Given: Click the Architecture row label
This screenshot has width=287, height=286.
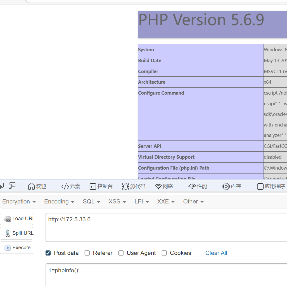Looking at the screenshot, I should tap(152, 82).
